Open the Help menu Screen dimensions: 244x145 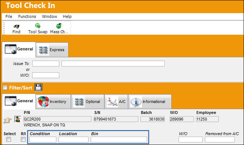point(67,16)
